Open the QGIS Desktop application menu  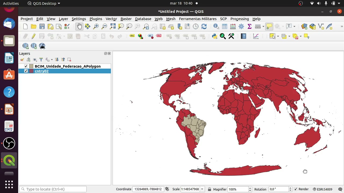44,3
